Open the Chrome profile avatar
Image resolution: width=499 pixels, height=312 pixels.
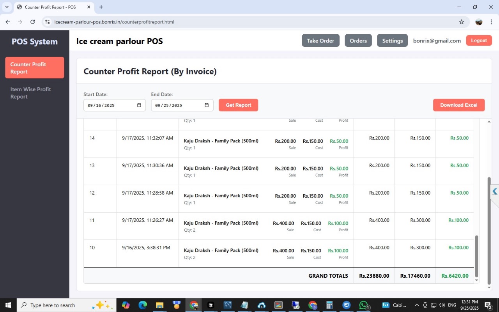[x=479, y=22]
